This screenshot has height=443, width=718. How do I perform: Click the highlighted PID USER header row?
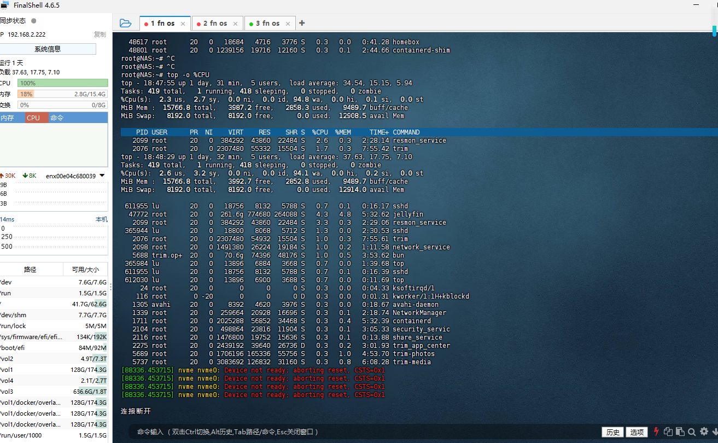[419, 132]
